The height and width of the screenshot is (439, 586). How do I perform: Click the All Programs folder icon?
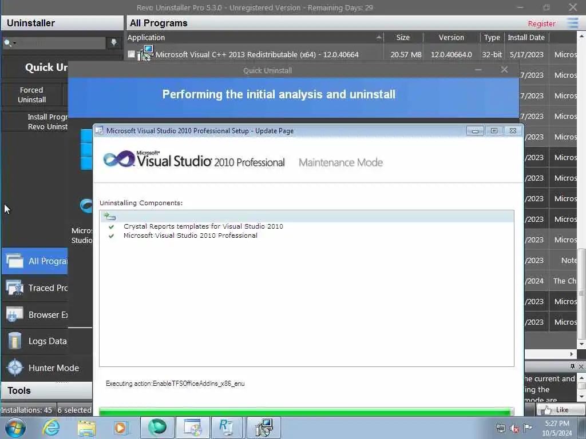click(15, 261)
